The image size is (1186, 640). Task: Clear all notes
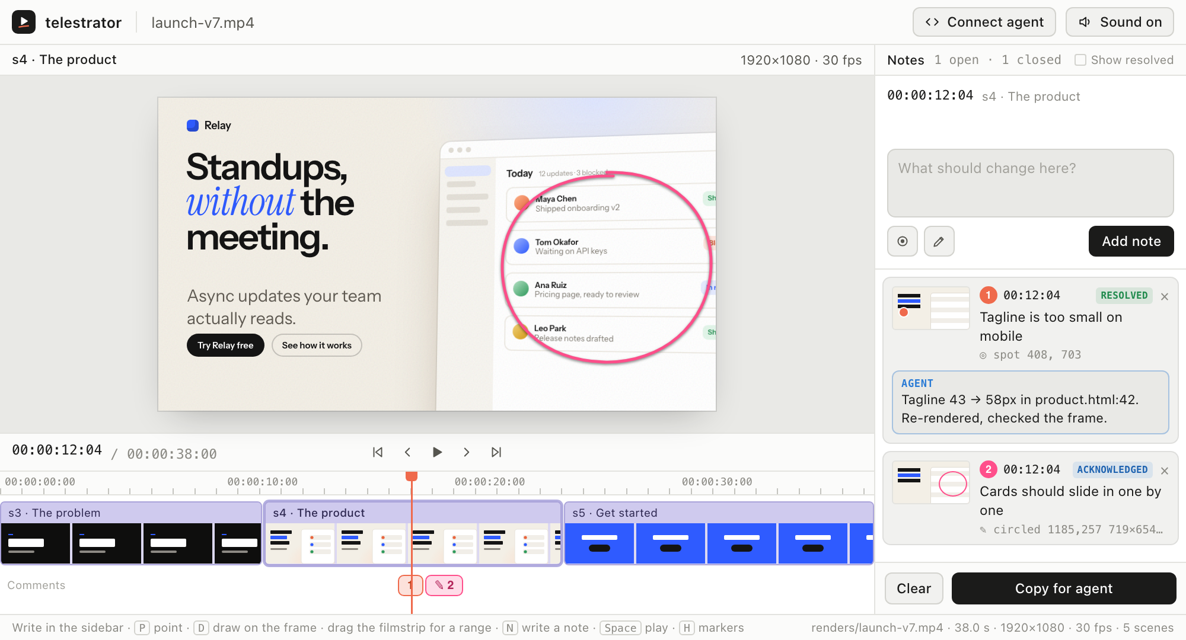click(914, 588)
